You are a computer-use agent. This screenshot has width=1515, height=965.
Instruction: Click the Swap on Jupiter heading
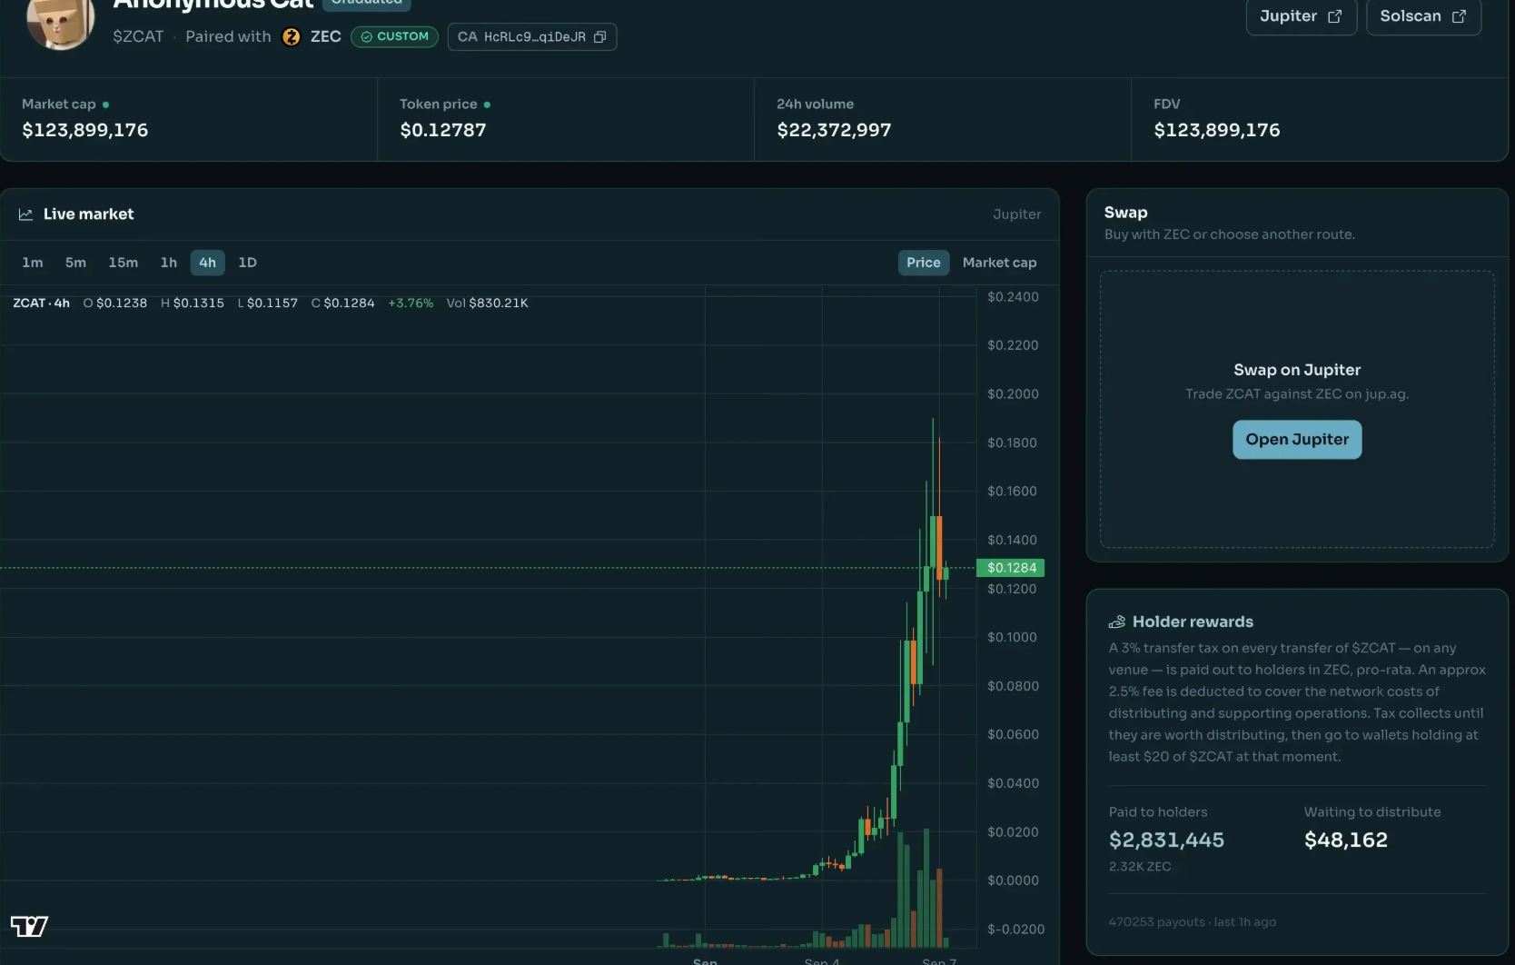tap(1297, 370)
